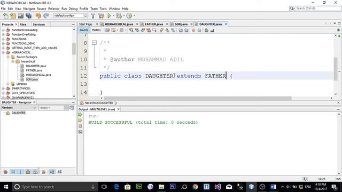Screen dimensions: 342x192
Task: Click the Find Selection magnifier in editor toolbar
Action: click(x=131, y=30)
